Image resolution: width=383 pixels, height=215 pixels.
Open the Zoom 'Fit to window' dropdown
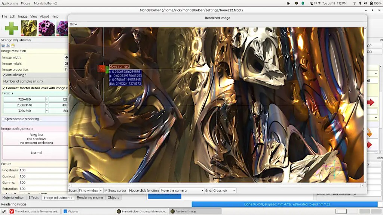point(90,191)
